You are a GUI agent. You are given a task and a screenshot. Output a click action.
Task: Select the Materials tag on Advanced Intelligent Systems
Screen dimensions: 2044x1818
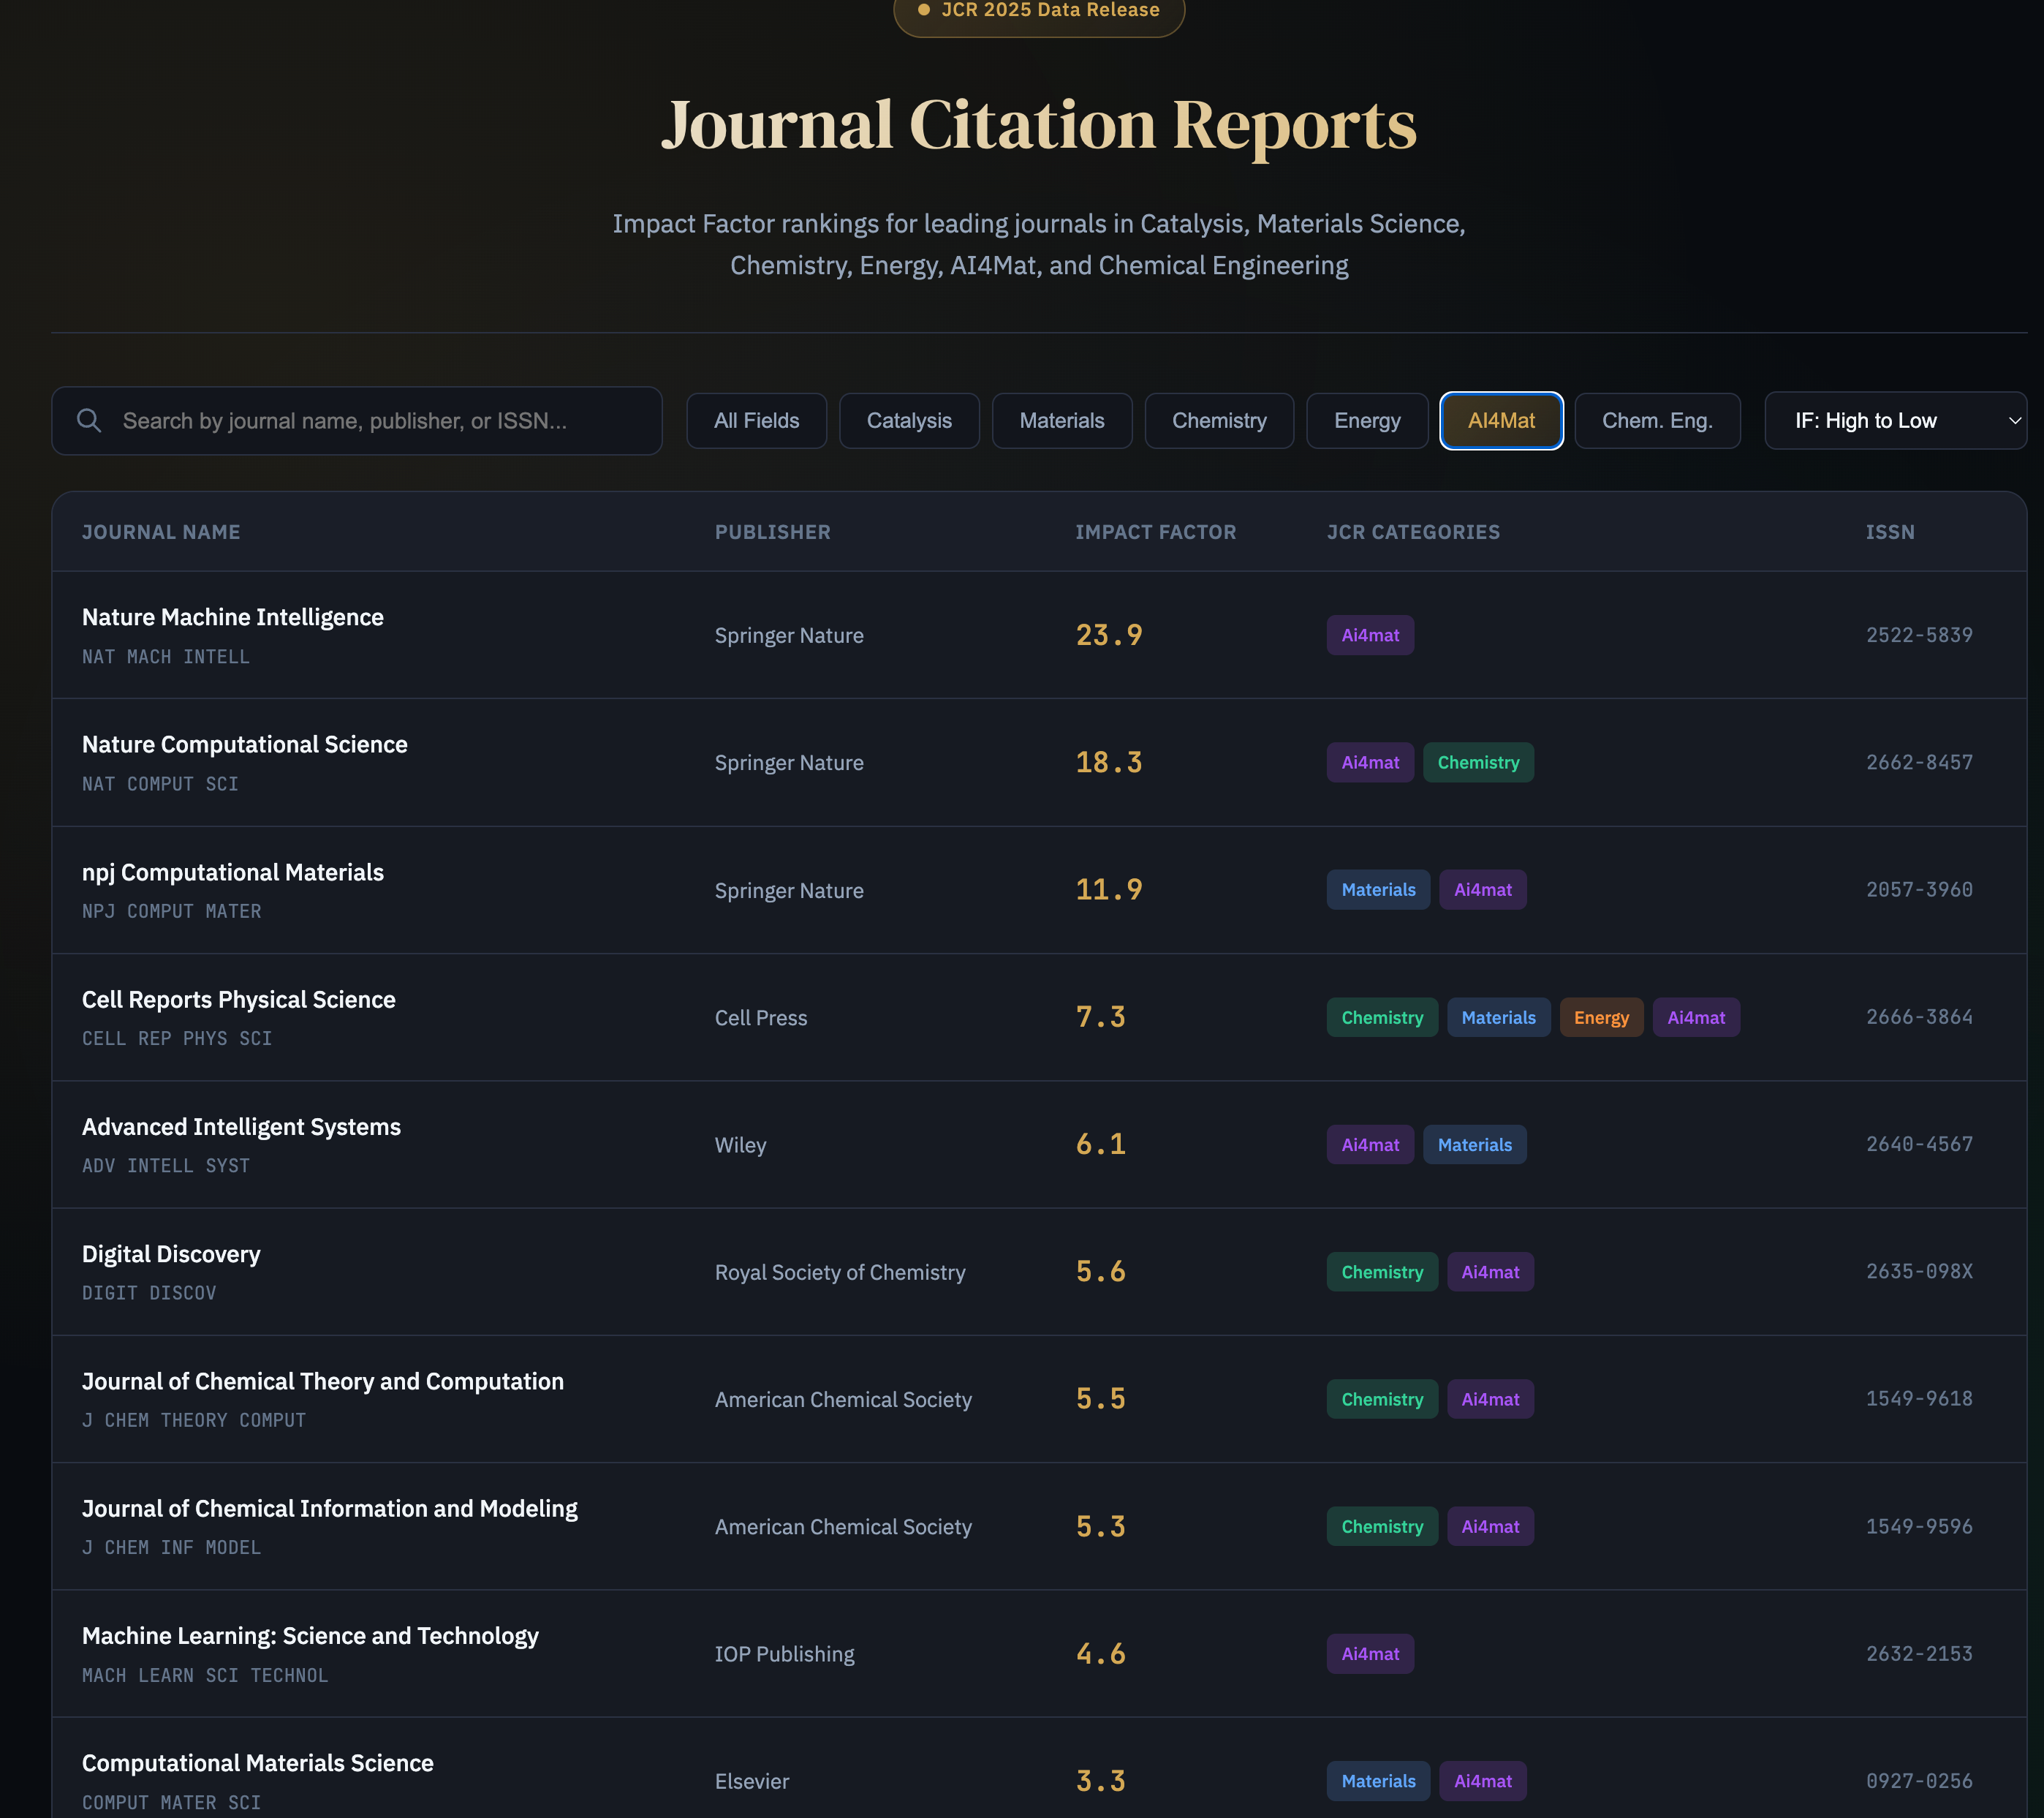(x=1475, y=1144)
